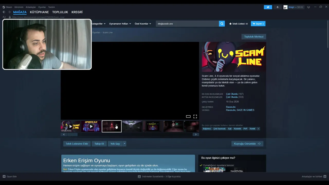This screenshot has width=329, height=185.
Task: Click İndirmeler Duraklatıldı status text
Action: tap(161, 177)
